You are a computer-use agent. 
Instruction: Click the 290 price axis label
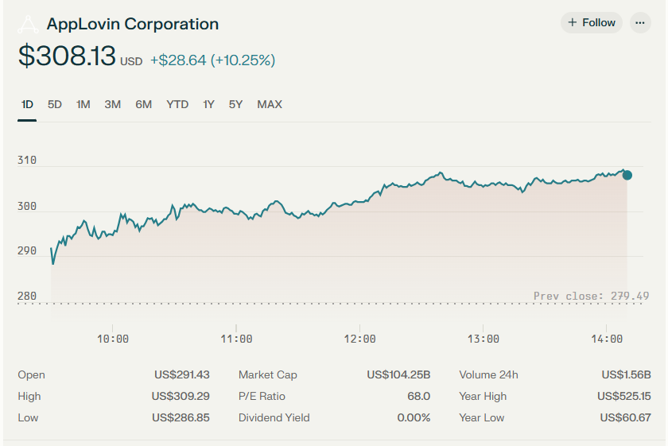(27, 251)
